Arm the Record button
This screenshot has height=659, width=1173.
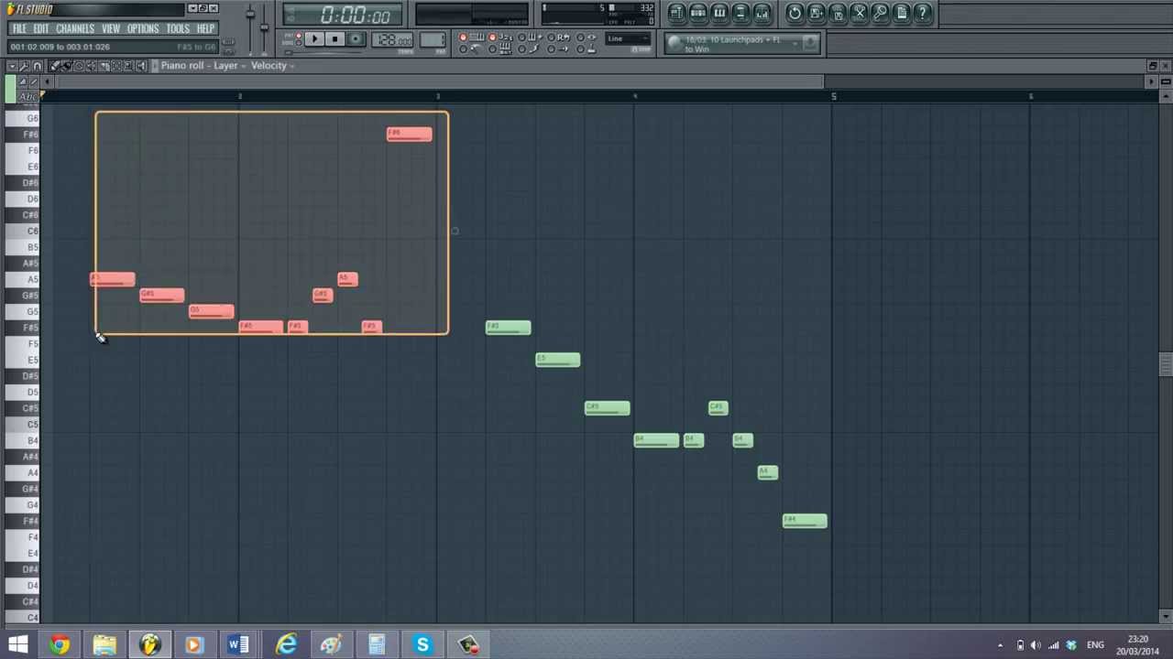tap(356, 38)
